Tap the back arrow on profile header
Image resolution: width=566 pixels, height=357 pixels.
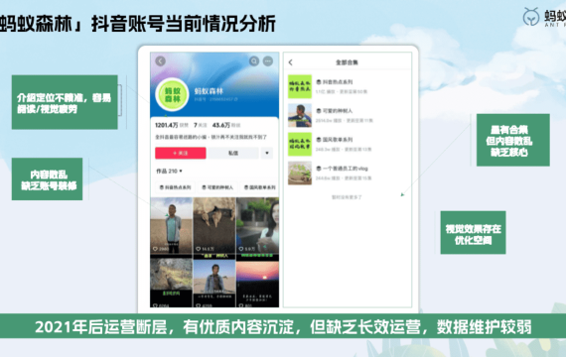[160, 60]
